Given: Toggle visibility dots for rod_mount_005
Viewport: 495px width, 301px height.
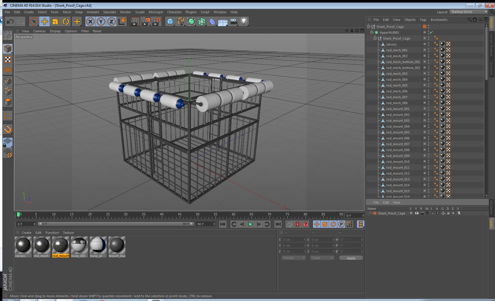Looking at the screenshot, I should click(x=428, y=132).
